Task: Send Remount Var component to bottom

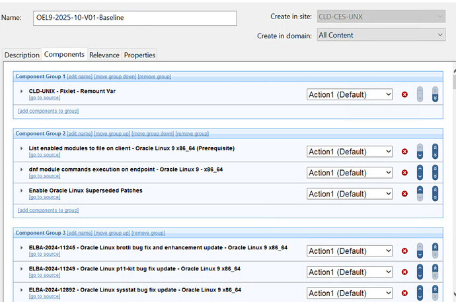Action: pos(435,98)
